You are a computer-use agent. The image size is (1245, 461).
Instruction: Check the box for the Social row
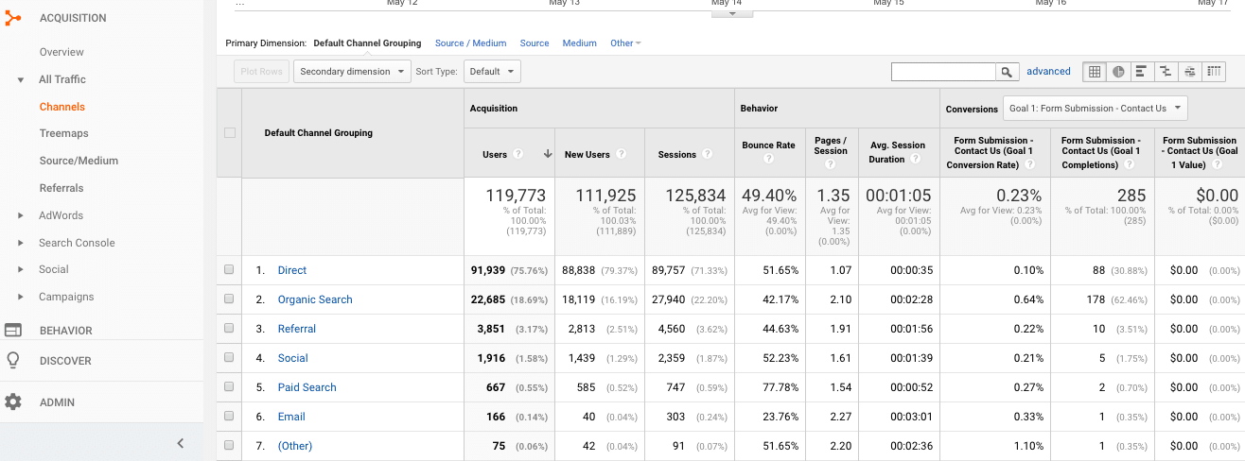click(229, 358)
